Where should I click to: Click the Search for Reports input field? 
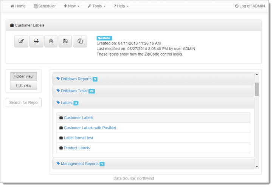(x=23, y=102)
